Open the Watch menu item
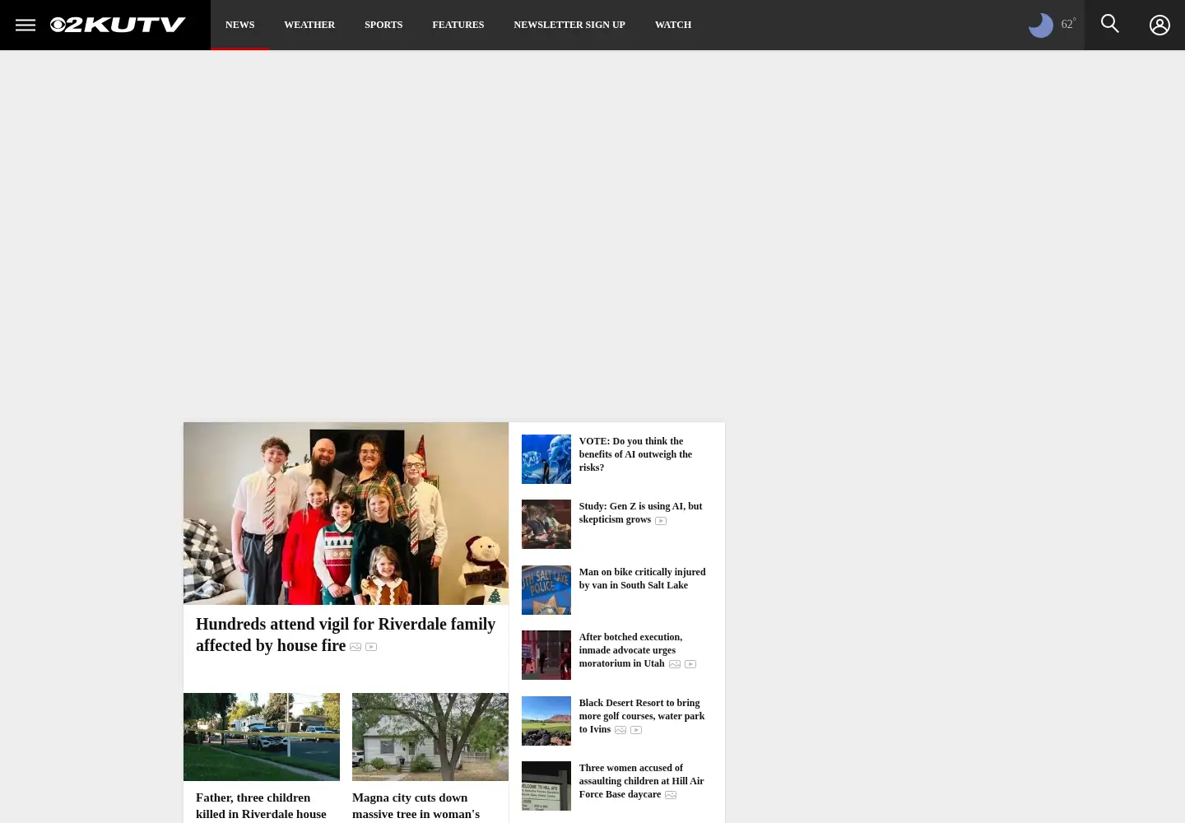This screenshot has width=1185, height=823. pos(673,25)
